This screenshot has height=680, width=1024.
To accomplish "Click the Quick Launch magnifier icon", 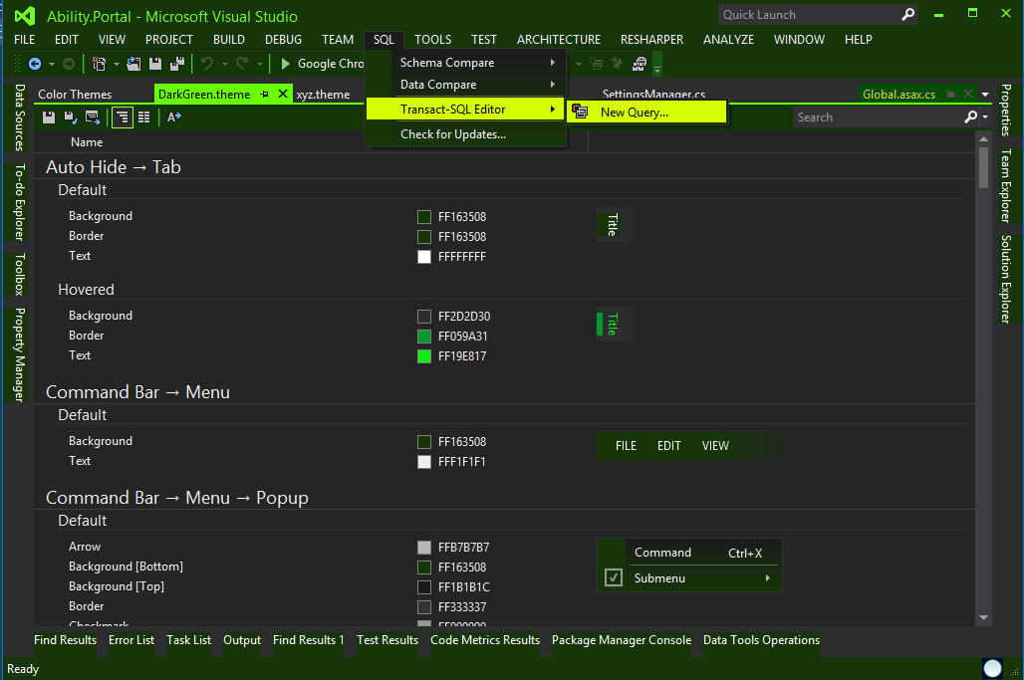I will point(907,14).
